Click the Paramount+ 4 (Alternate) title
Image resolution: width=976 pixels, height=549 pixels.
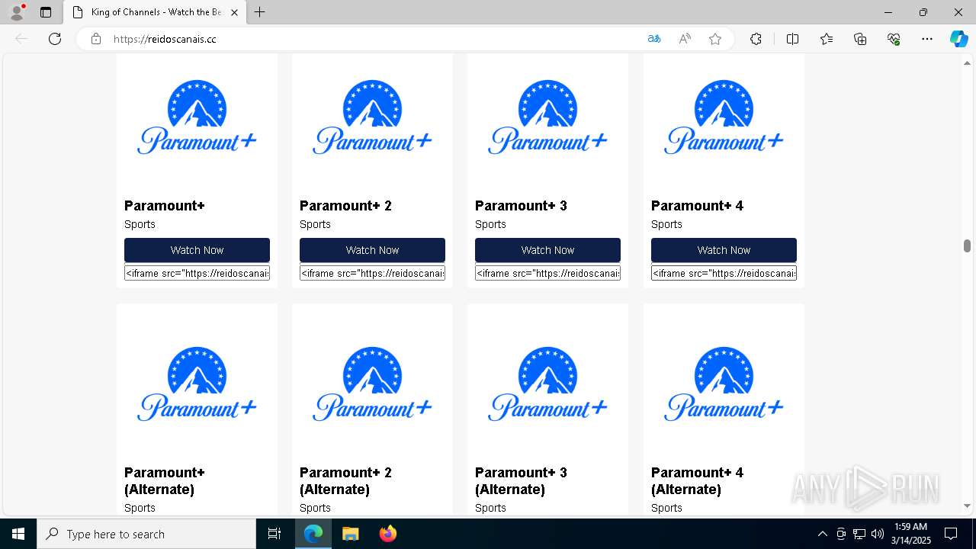[697, 481]
